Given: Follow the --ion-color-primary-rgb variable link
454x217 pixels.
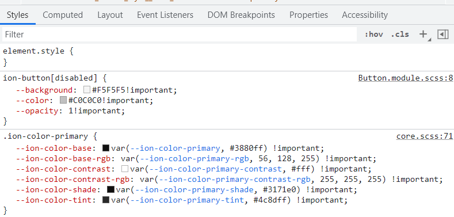Looking at the screenshot, I should tap(194, 159).
